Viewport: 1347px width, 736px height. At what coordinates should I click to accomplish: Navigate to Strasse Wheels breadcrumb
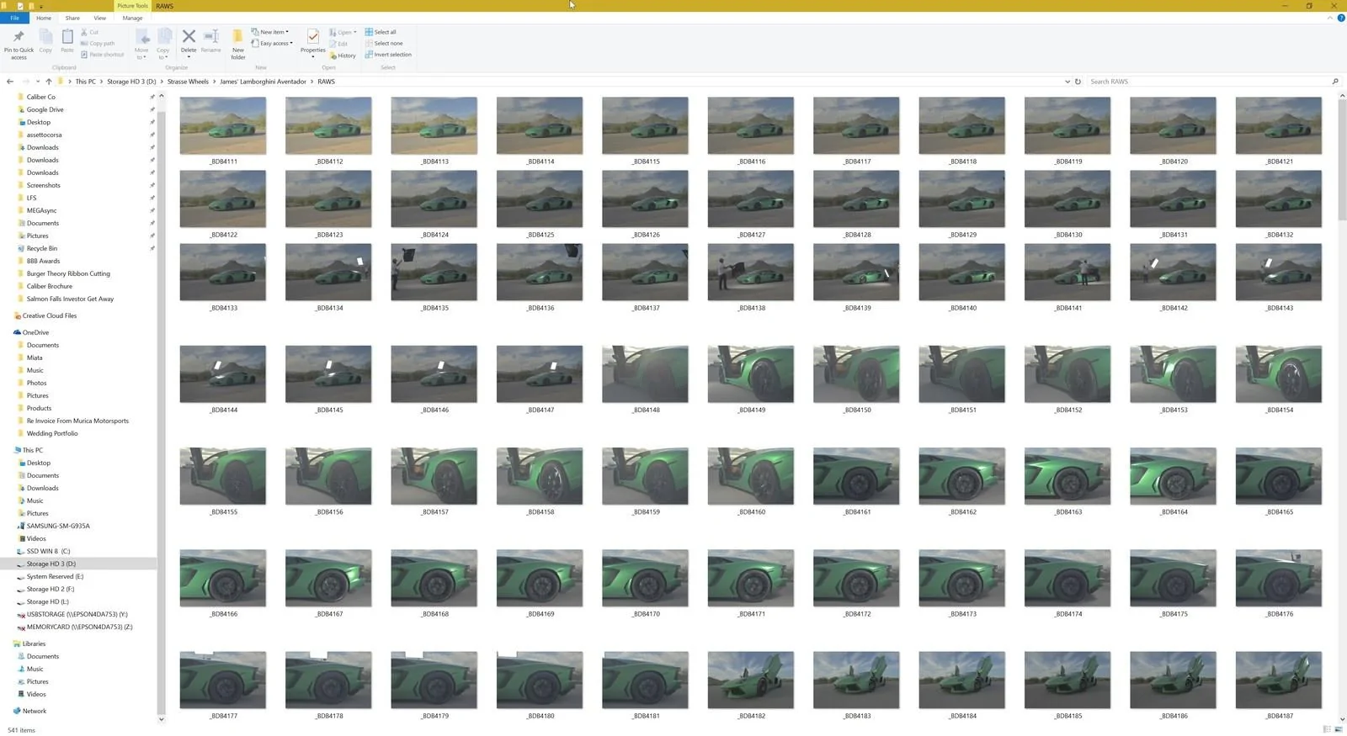tap(188, 82)
